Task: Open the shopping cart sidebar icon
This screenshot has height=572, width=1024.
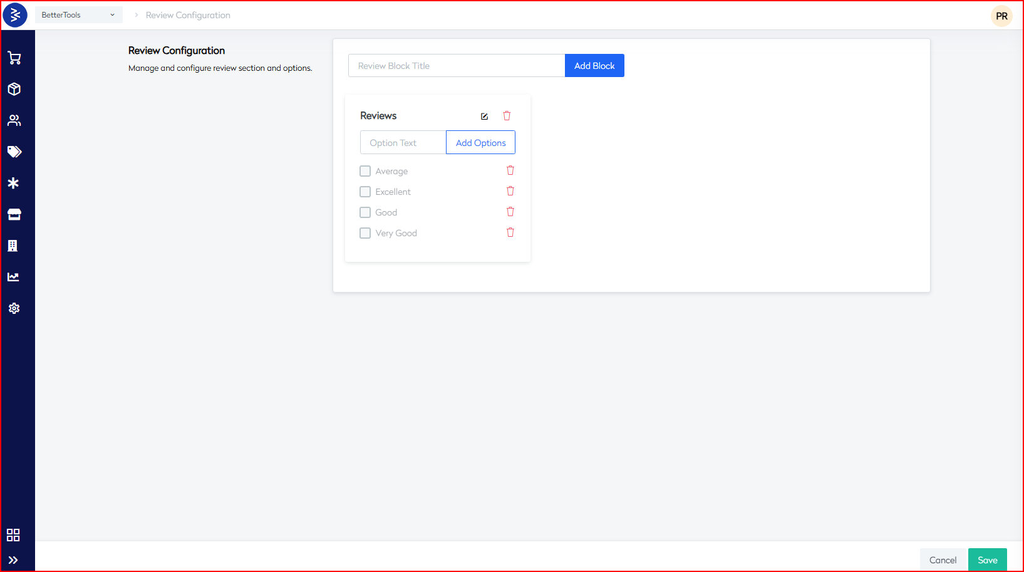Action: (14, 58)
